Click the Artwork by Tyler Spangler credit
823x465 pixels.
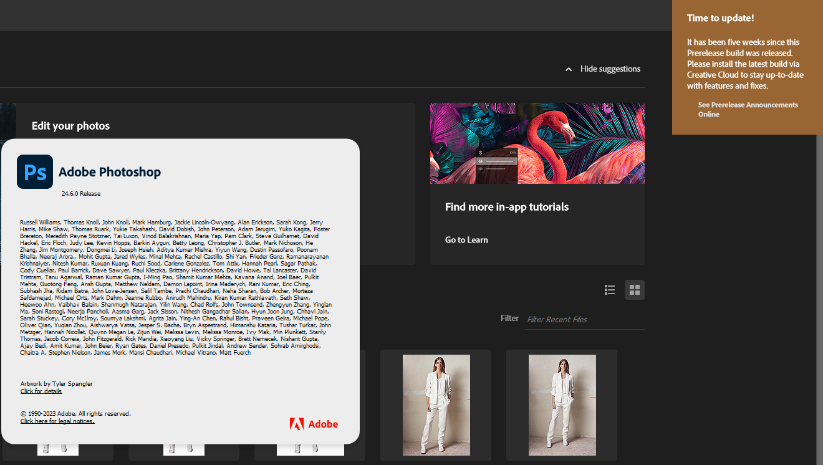tap(57, 384)
